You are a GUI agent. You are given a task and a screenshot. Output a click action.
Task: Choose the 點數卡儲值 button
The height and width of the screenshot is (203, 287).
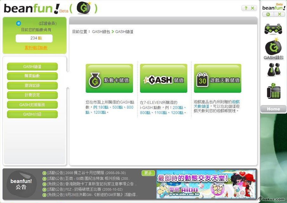coord(109,78)
